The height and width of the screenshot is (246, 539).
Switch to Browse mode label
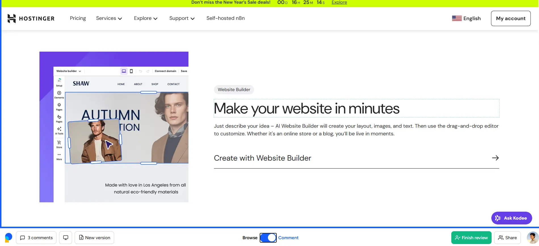click(x=250, y=238)
